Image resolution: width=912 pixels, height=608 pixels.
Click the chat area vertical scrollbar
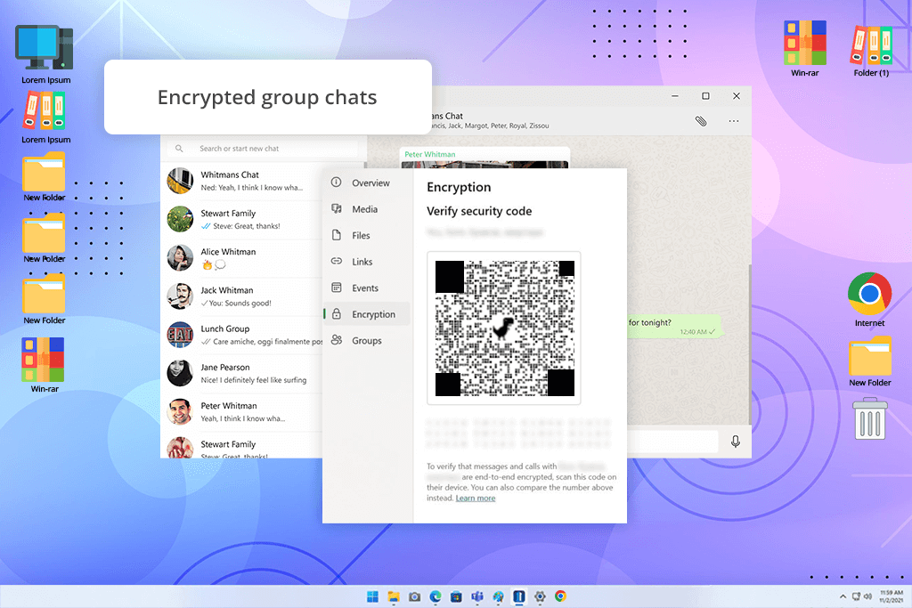749,344
